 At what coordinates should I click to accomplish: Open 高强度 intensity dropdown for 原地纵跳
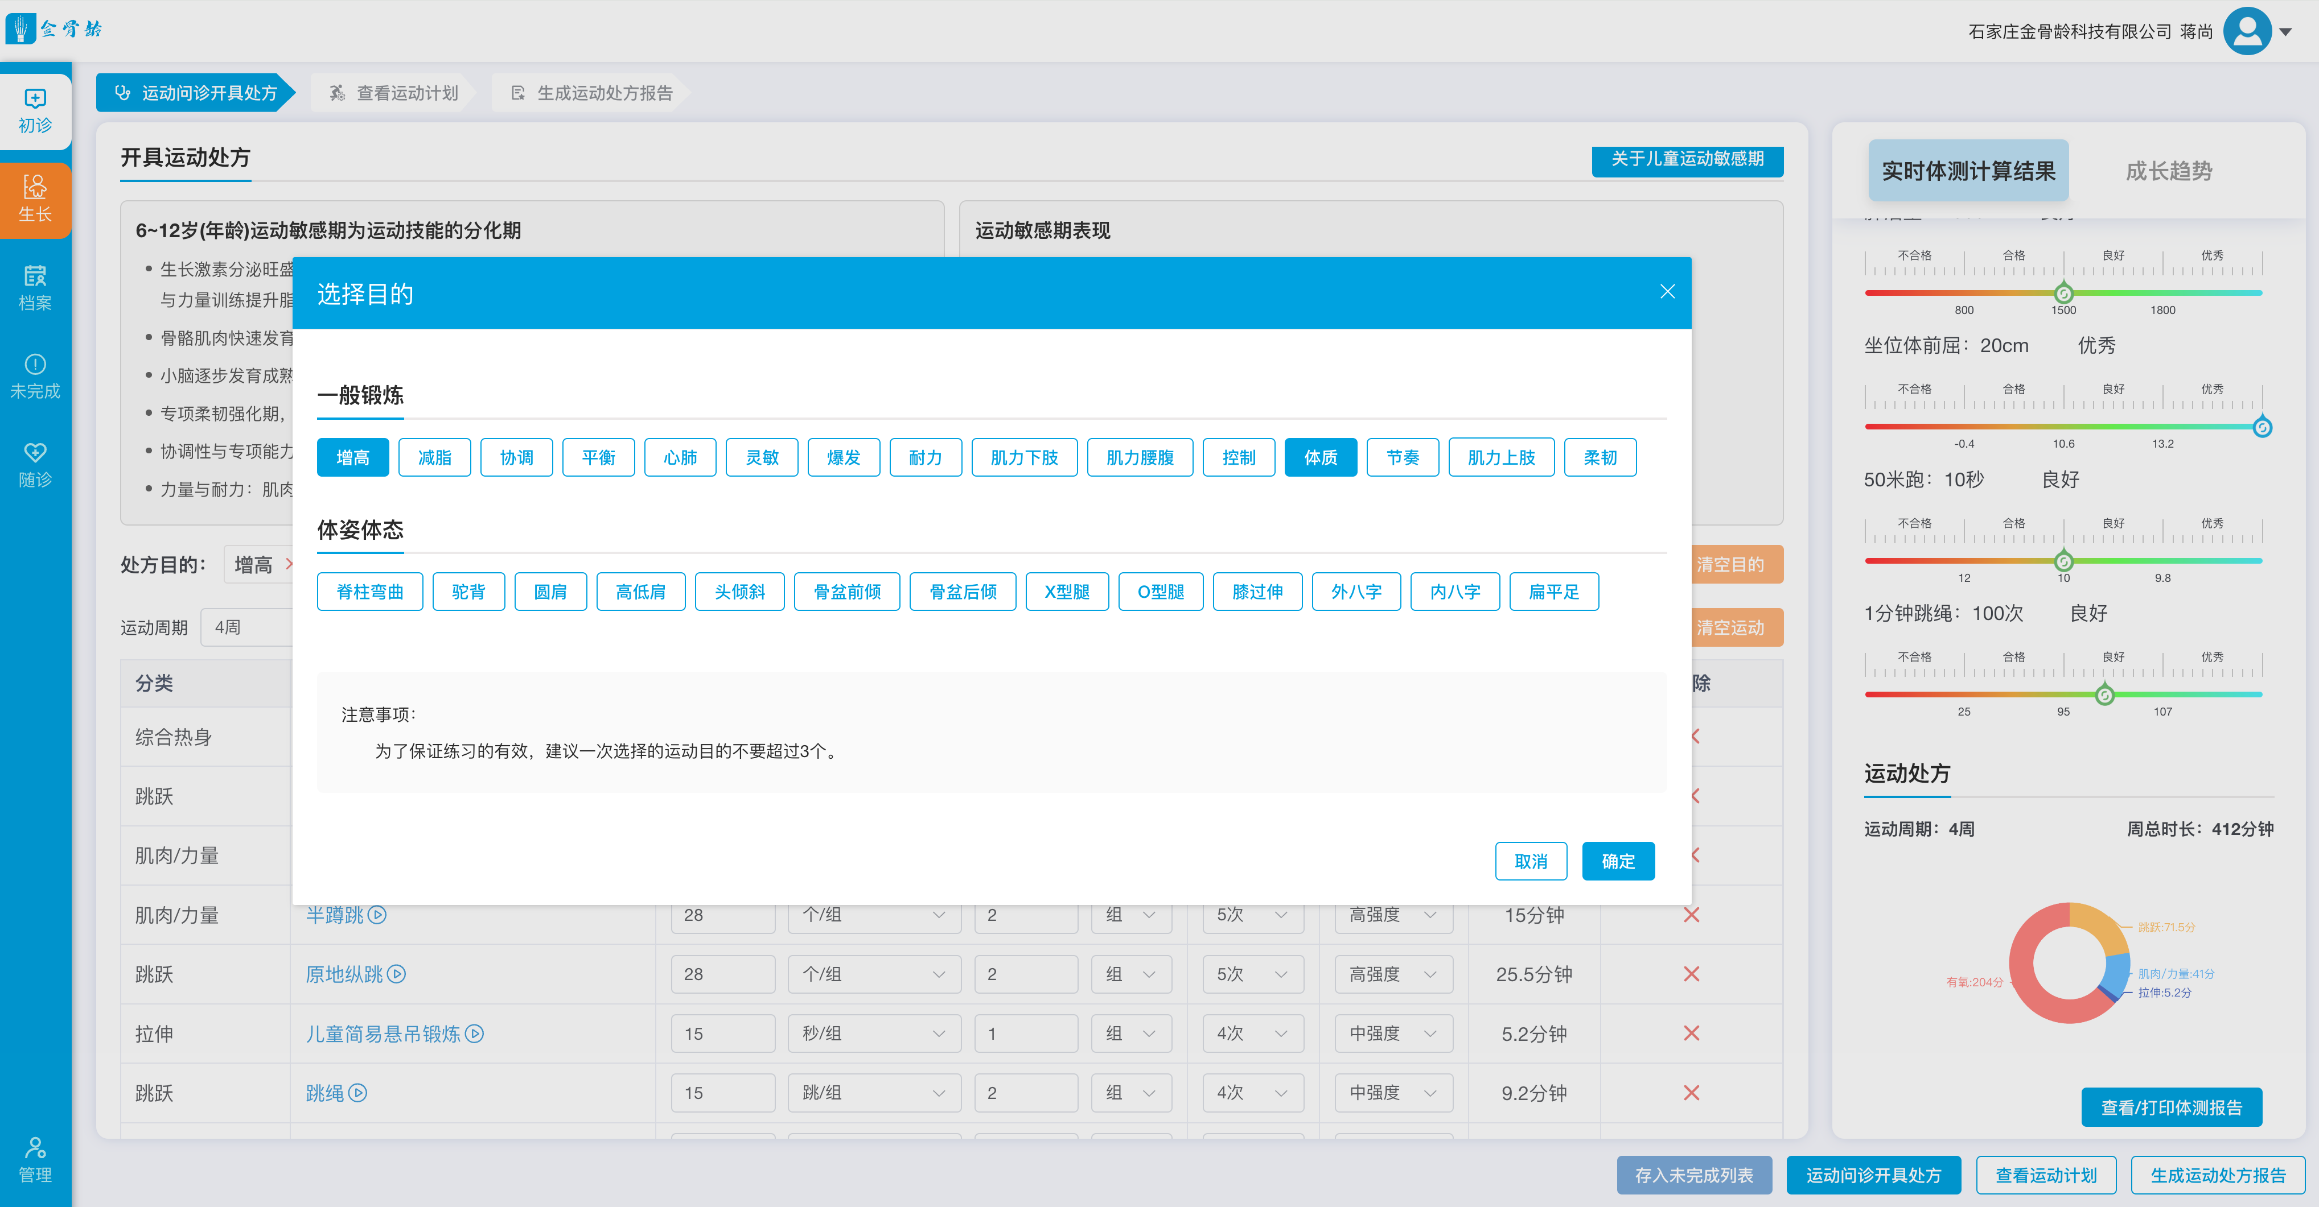tap(1393, 974)
